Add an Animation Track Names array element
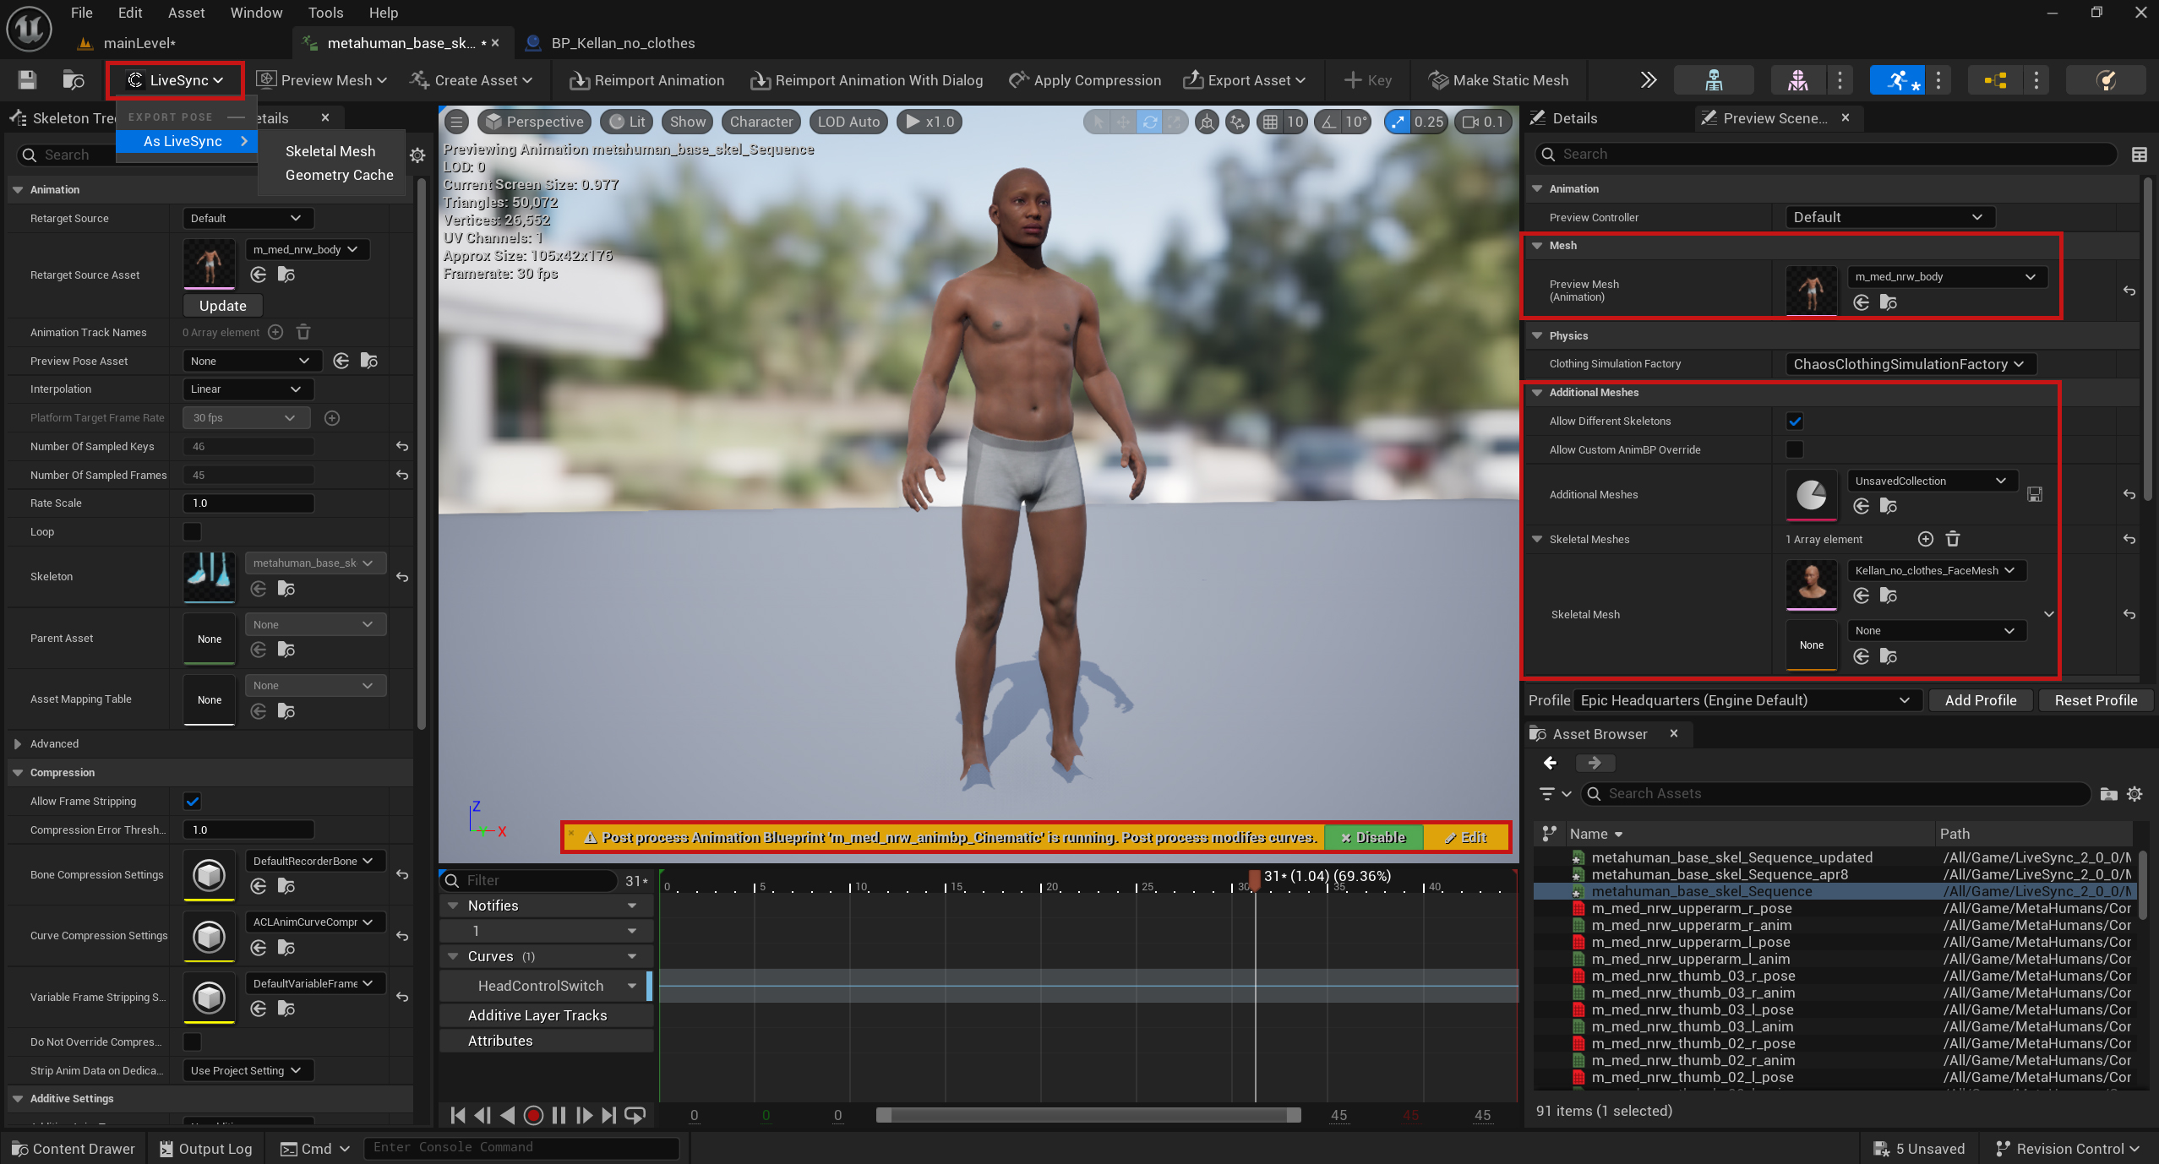 (x=275, y=332)
